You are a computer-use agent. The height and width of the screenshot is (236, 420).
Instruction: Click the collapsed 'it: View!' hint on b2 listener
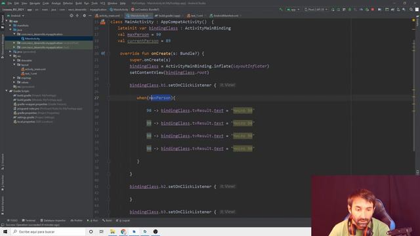pyautogui.click(x=228, y=186)
